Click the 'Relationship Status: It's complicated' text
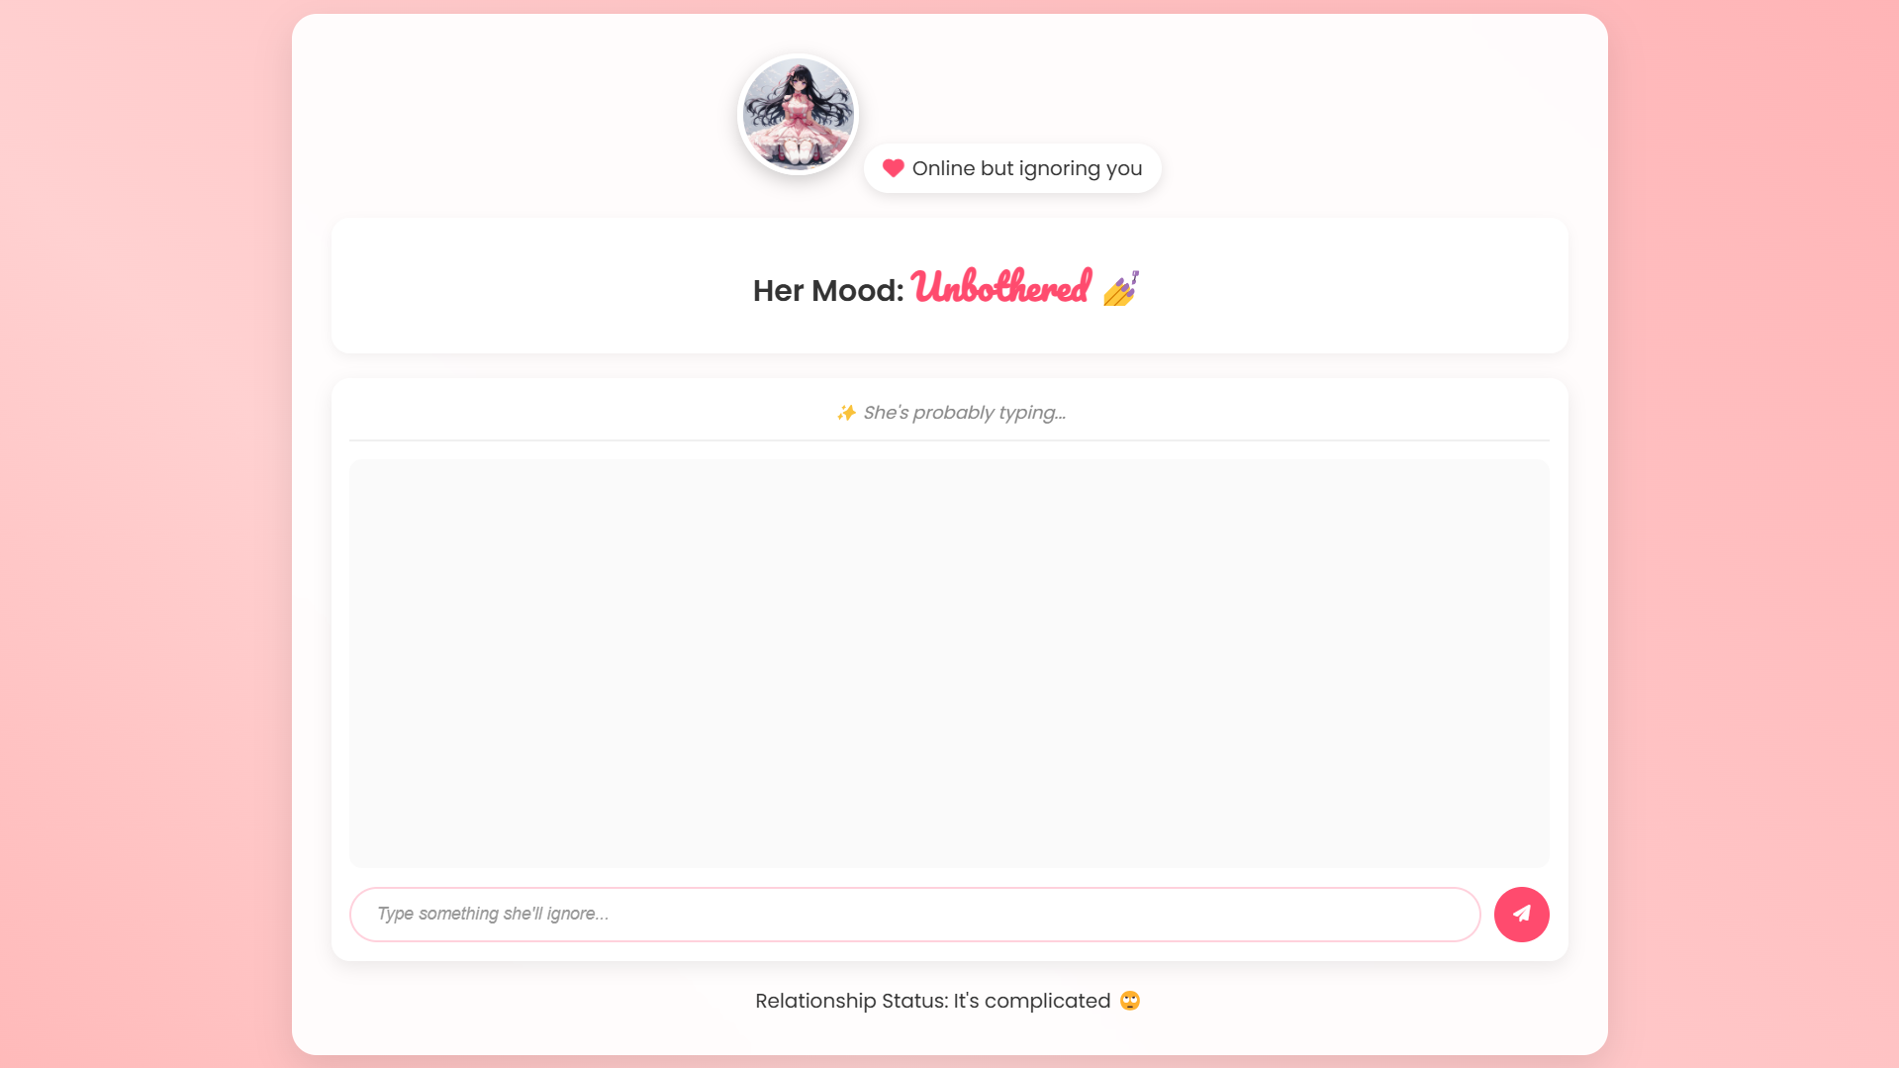 tap(932, 1001)
